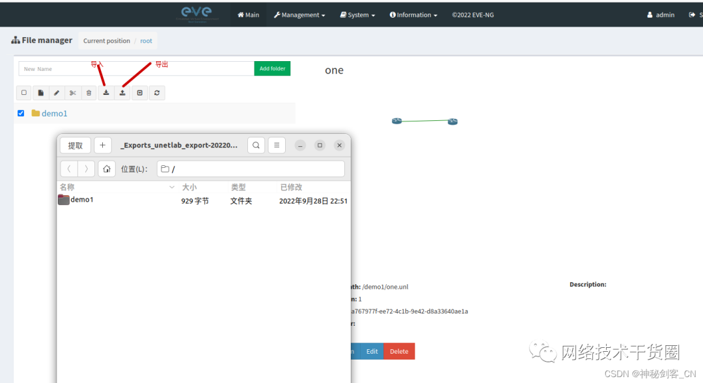Click the lab UUID text ending d8a33640ae1a
Viewport: 703px width, 383px height.
pos(409,311)
